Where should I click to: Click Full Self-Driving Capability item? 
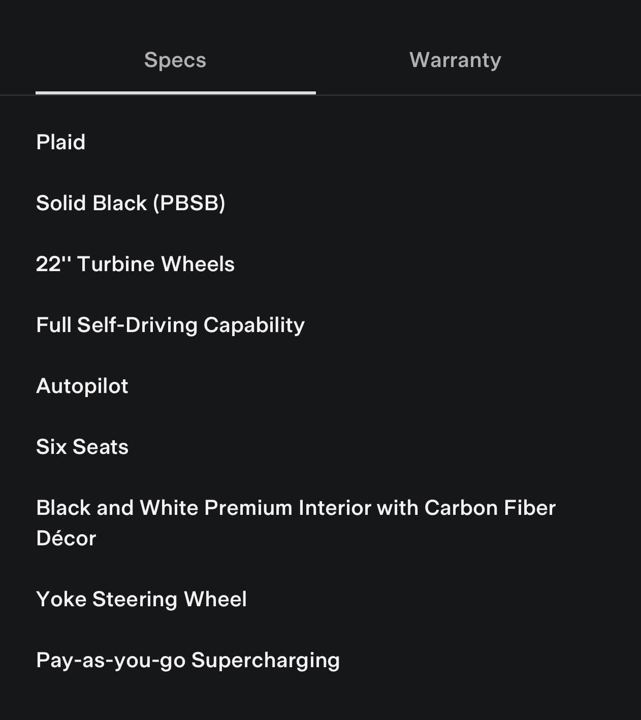(170, 325)
